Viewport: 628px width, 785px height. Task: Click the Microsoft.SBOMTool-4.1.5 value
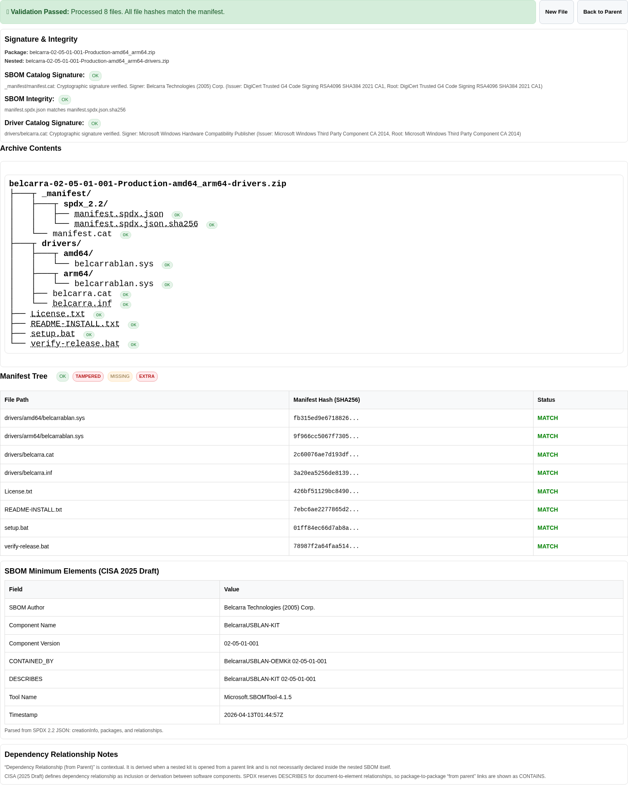[x=258, y=697]
